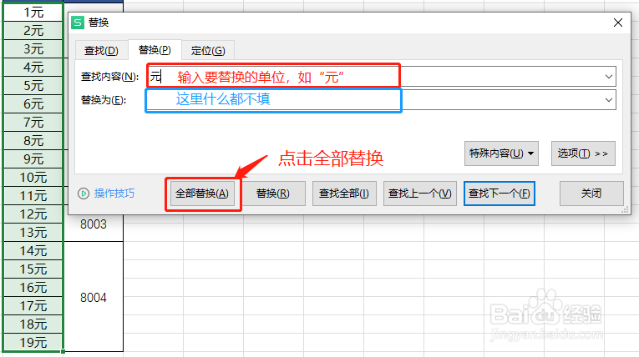Click the WPS spreadsheet icon in dialog title

click(x=78, y=23)
